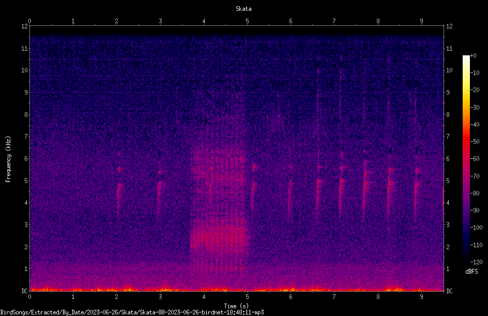
Task: Click the "0" tick on the top time axis
Action: [29, 21]
